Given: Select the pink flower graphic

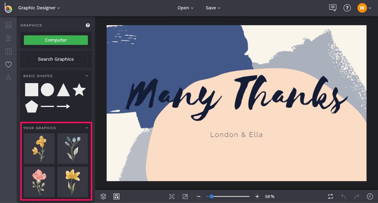Looking at the screenshot, I should (39, 182).
